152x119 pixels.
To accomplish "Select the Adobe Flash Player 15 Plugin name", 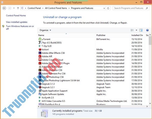I will click(56, 63).
